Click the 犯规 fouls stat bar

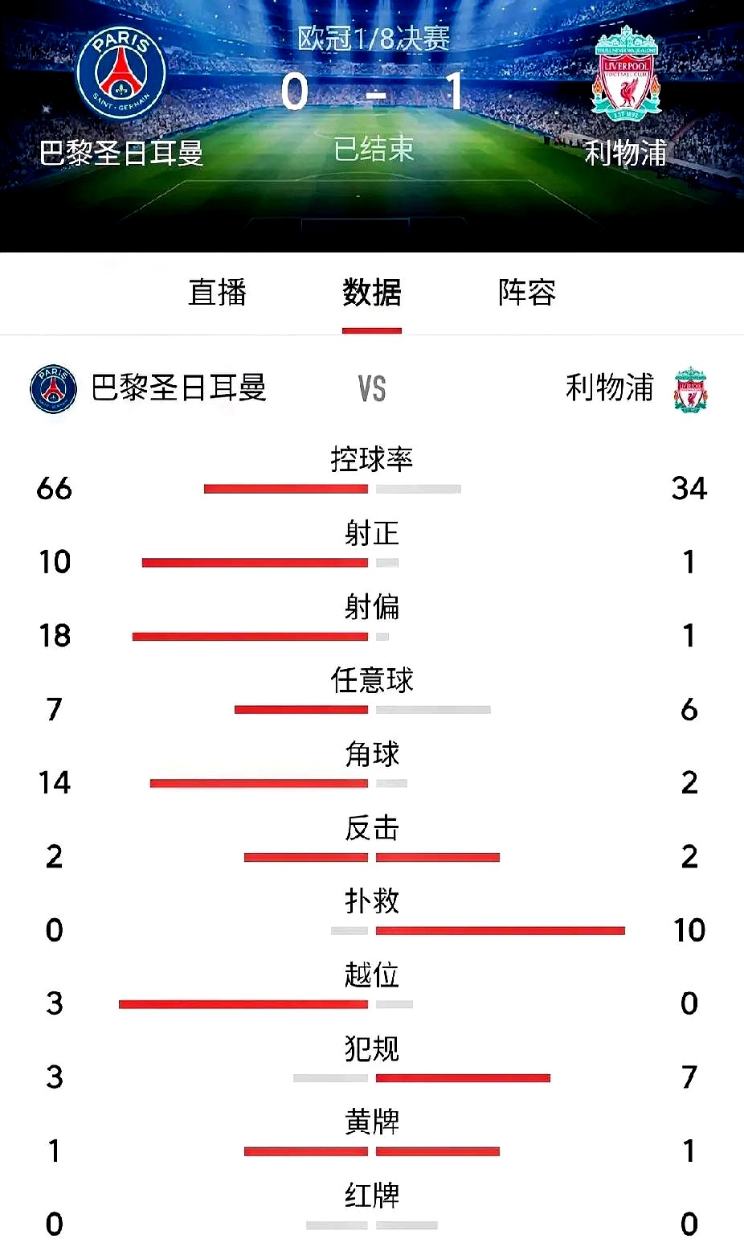(422, 1077)
